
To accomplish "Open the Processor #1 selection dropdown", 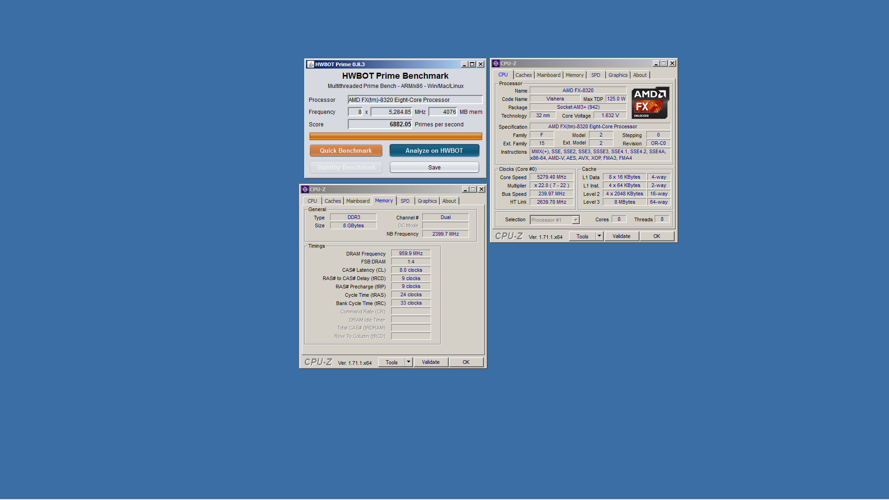I will pos(555,220).
